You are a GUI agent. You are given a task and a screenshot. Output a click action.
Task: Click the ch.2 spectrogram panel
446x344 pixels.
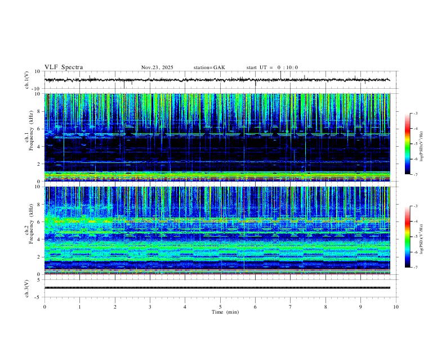(217, 230)
